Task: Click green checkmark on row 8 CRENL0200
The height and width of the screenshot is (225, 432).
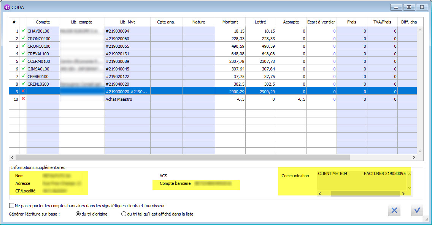Action: [23, 84]
